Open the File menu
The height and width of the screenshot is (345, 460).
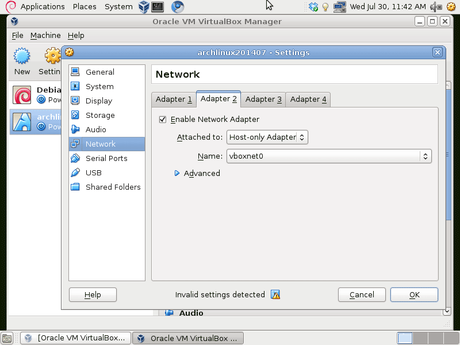[17, 36]
